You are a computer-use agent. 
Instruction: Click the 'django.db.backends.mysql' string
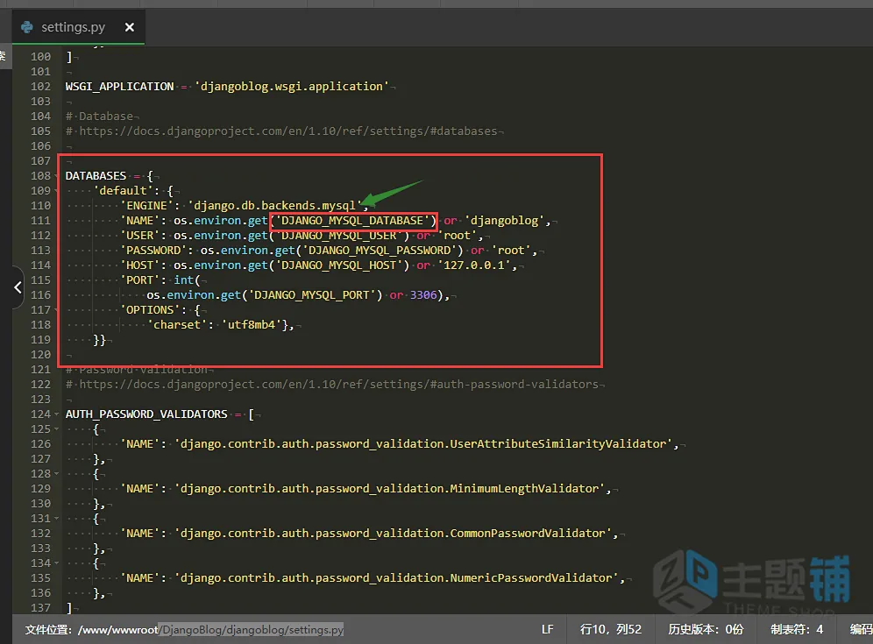pyautogui.click(x=274, y=205)
